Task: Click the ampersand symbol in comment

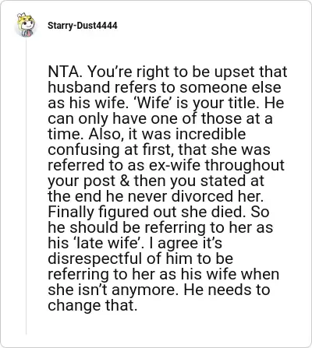Action: pyautogui.click(x=125, y=181)
